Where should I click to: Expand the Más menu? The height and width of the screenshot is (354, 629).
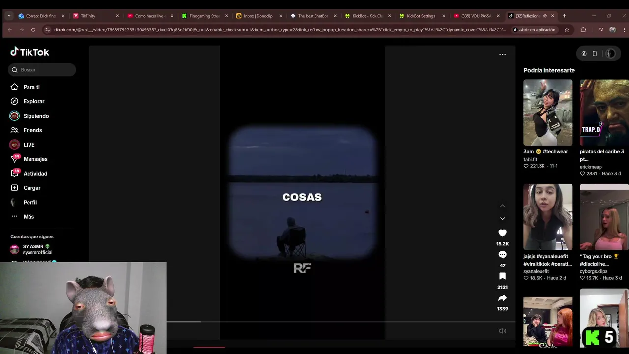(29, 217)
